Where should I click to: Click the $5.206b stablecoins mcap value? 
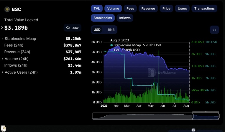pyautogui.click(x=73, y=39)
